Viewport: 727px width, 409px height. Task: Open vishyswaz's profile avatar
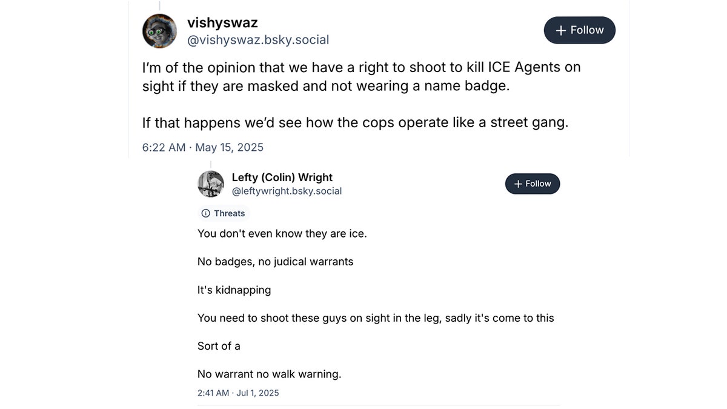(x=159, y=31)
